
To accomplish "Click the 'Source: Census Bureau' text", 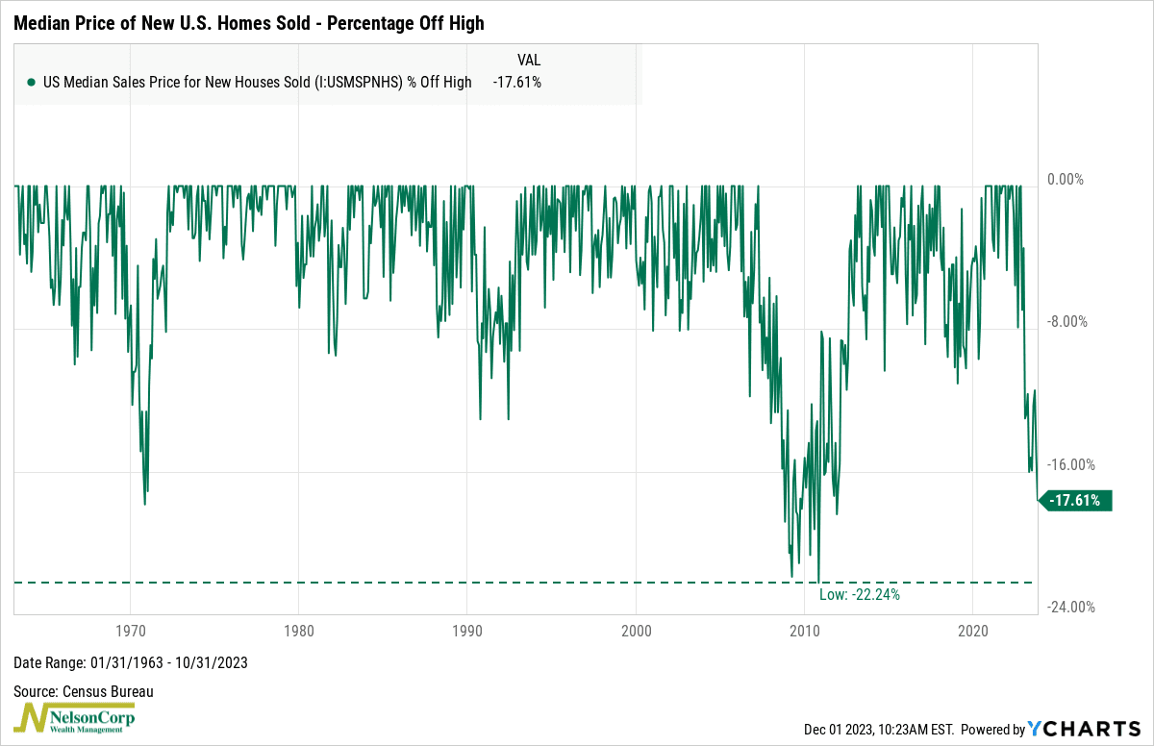I will (84, 691).
